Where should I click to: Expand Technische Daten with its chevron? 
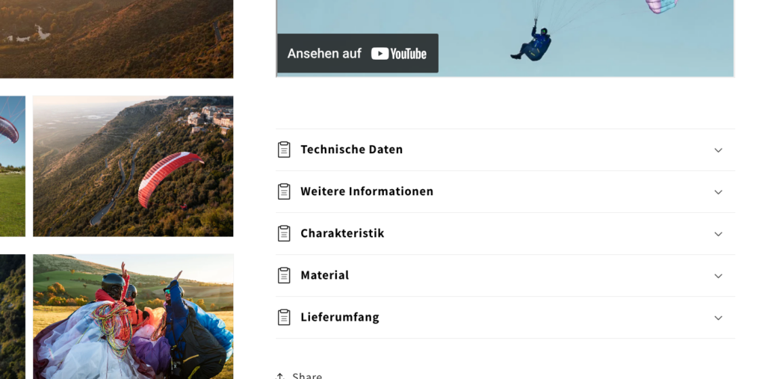(718, 150)
